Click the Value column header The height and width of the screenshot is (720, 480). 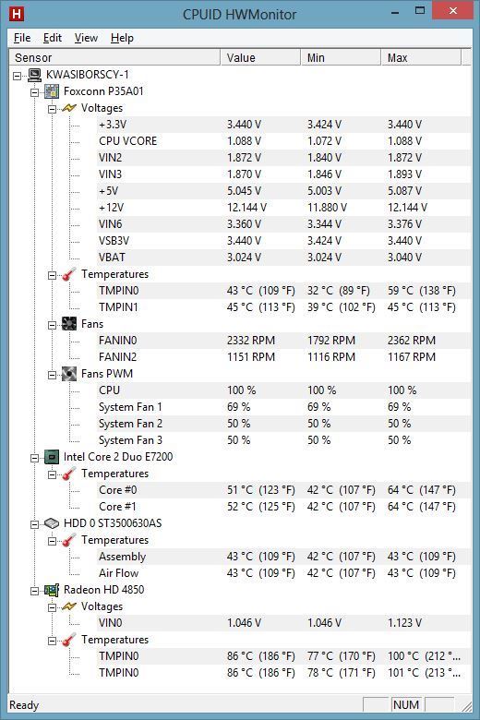(x=260, y=58)
